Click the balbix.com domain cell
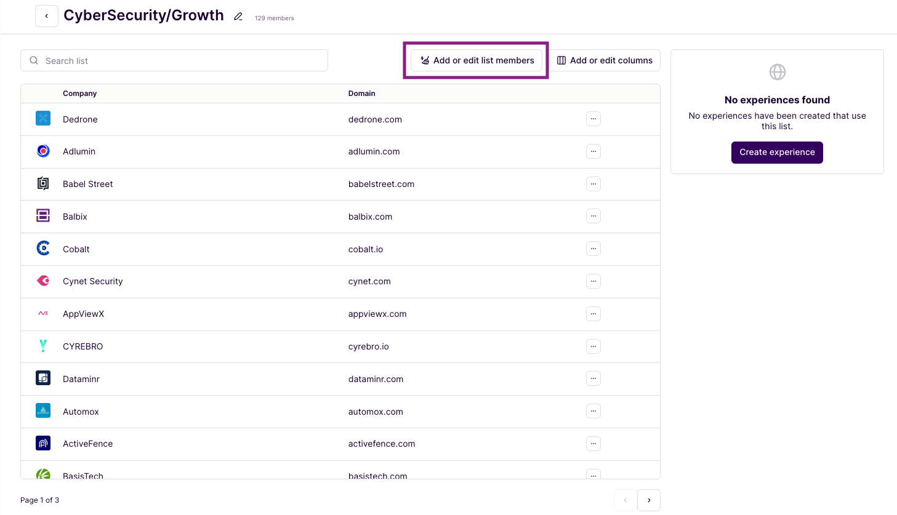Viewport: 897px width, 515px height. pyautogui.click(x=370, y=217)
